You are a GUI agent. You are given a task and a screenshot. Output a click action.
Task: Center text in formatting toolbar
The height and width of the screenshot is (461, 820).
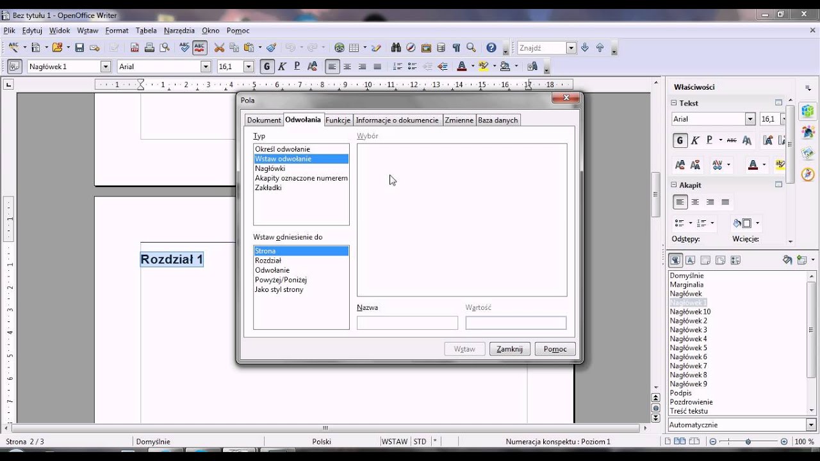(x=347, y=67)
